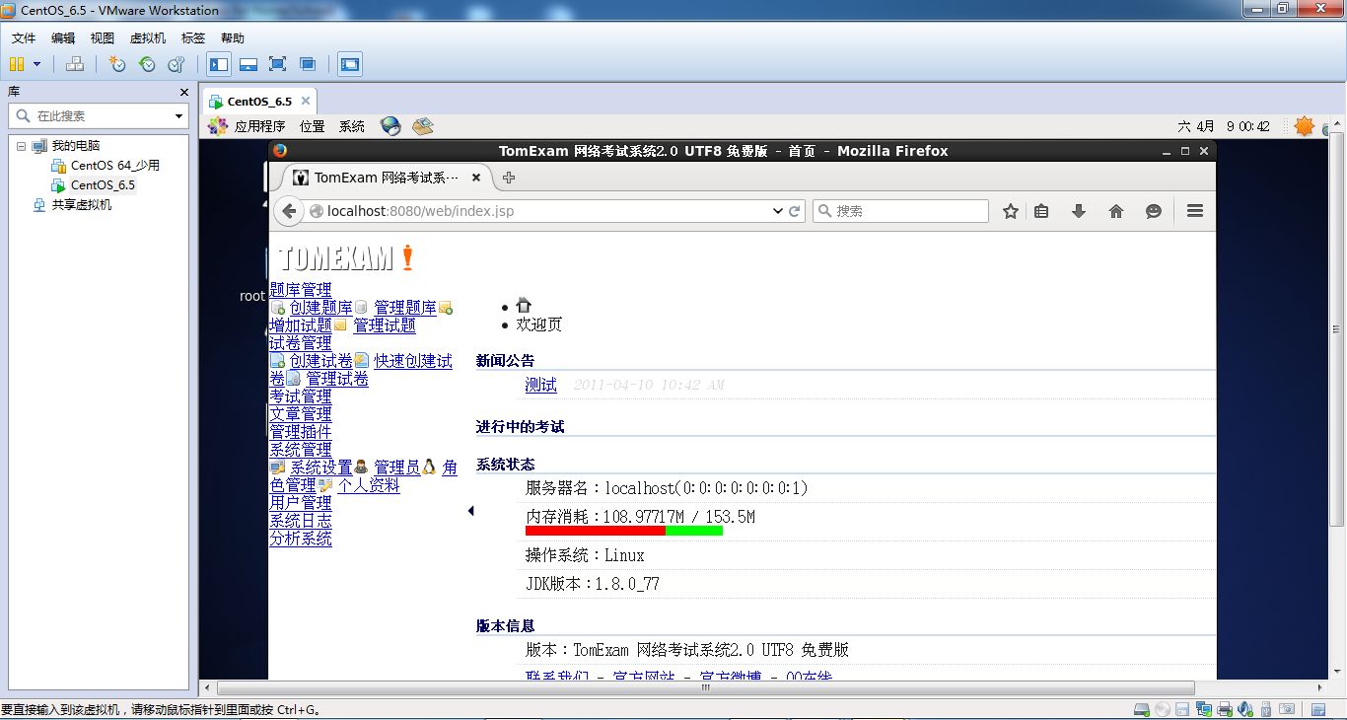1347x720 pixels.
Task: Open the Firefox downloads panel
Action: [x=1079, y=211]
